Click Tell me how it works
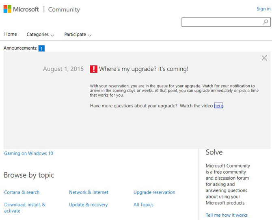The width and height of the screenshot is (272, 220). pyautogui.click(x=227, y=215)
